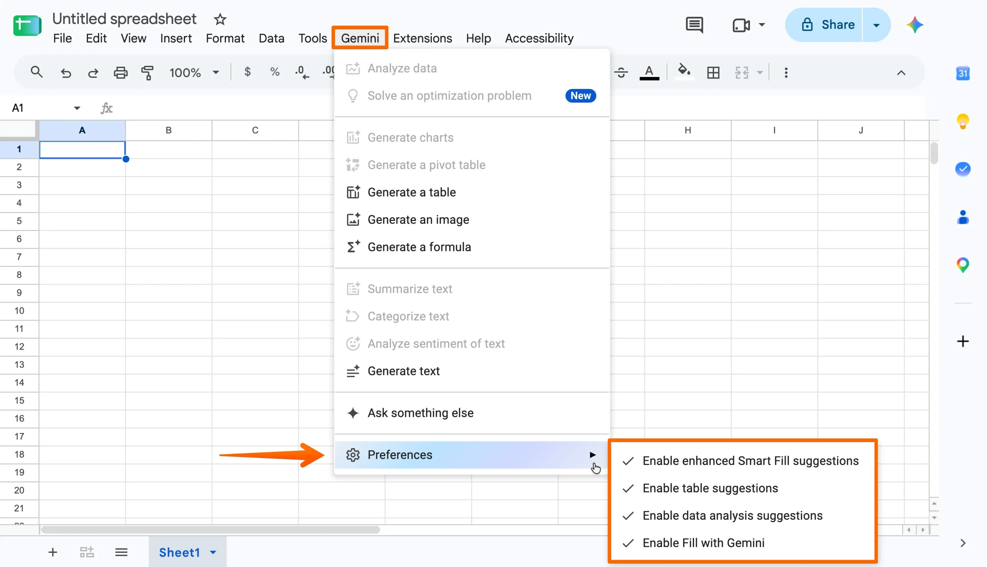Viewport: 987px width, 567px height.
Task: Choose Generate an image
Action: 472,220
